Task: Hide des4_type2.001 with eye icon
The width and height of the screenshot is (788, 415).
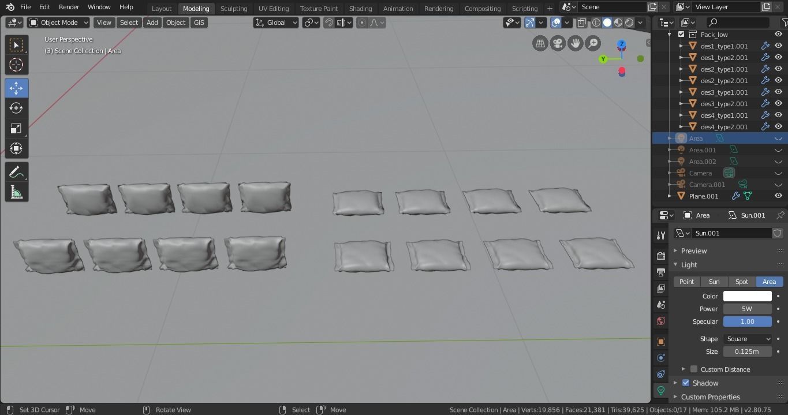Action: click(778, 127)
